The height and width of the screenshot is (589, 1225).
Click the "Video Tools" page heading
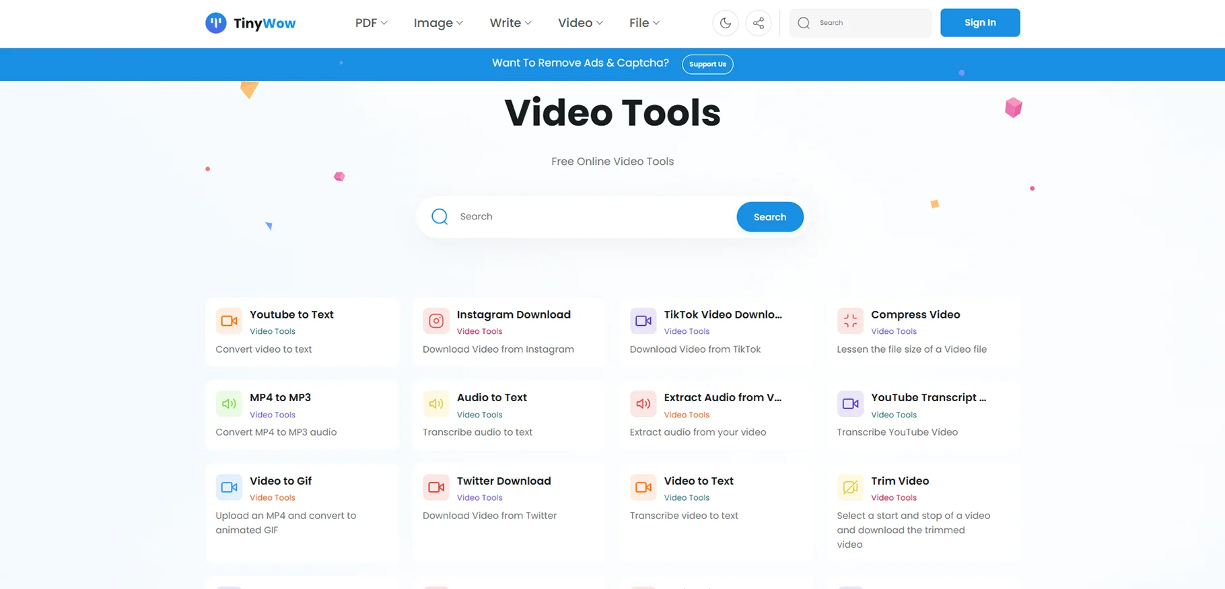pos(612,112)
